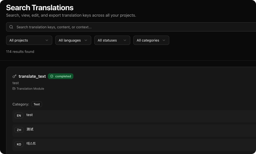The height and width of the screenshot is (154, 256).
Task: Select the Korean translation row text
Action: point(31,144)
